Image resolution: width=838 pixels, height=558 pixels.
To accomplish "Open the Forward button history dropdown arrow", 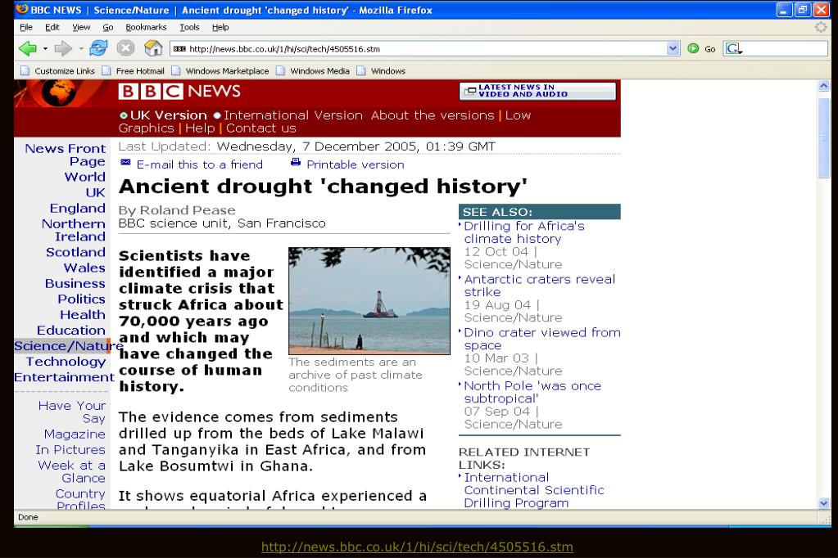I will point(81,49).
